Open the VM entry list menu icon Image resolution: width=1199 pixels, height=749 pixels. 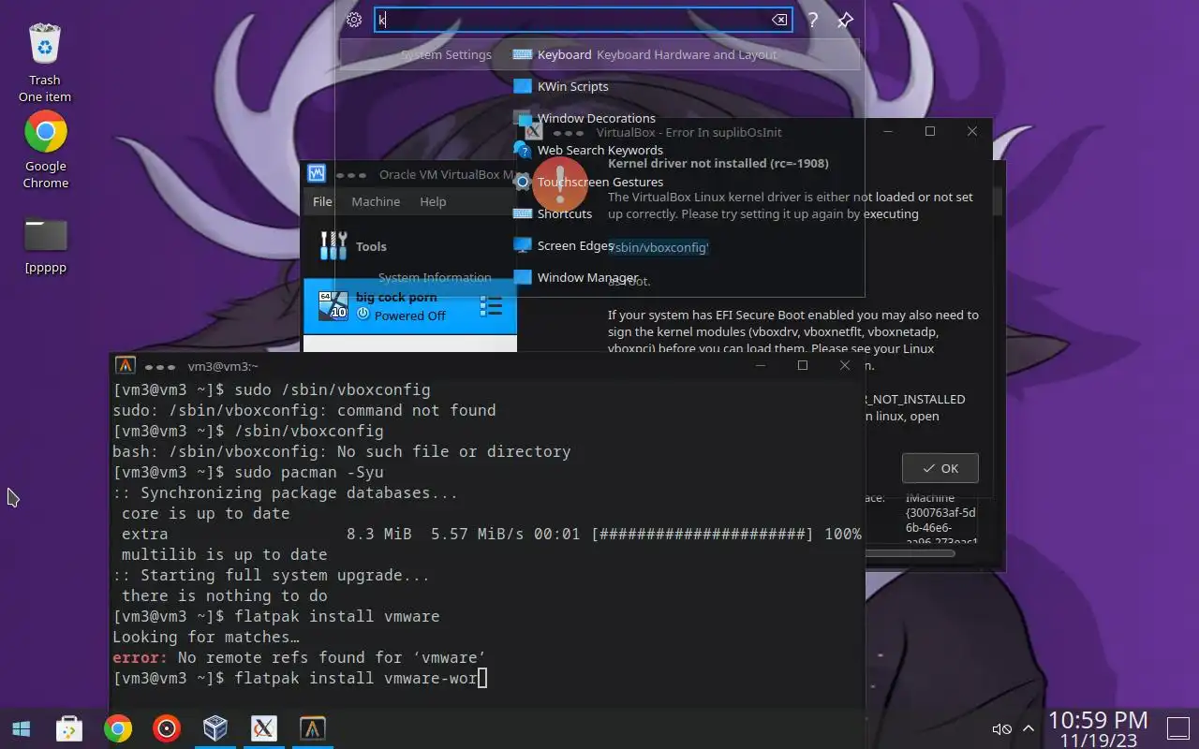(492, 306)
